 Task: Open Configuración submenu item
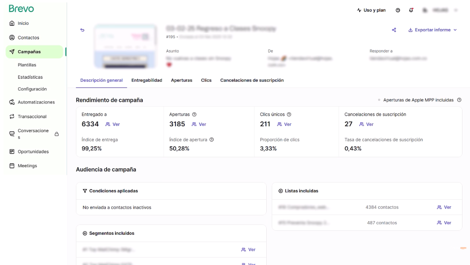[32, 89]
